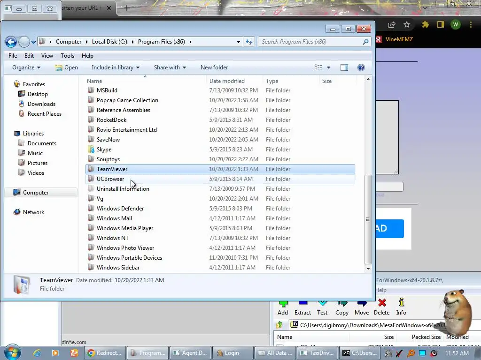Open the view options dropdown arrow
The width and height of the screenshot is (481, 360).
pyautogui.click(x=328, y=67)
